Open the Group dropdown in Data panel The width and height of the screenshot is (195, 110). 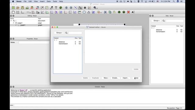(x=156, y=21)
